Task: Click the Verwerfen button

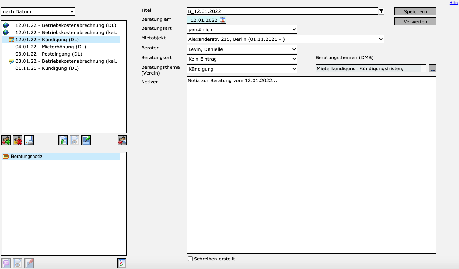Action: [415, 21]
